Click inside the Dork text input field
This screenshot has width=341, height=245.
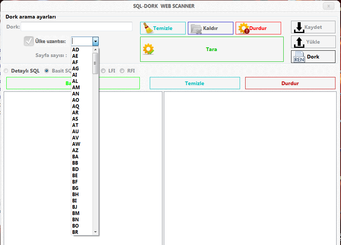[77, 27]
